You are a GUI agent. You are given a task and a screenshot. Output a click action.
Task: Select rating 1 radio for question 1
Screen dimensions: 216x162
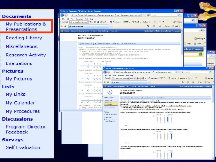tap(88, 67)
